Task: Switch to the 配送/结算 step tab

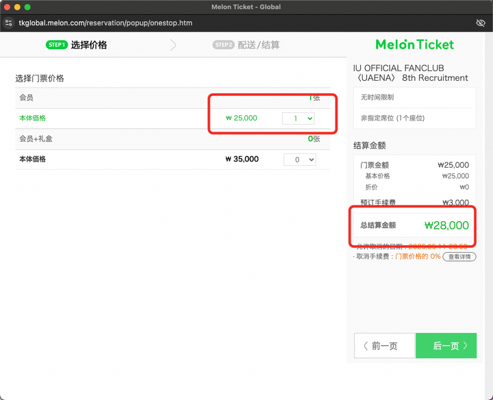Action: 258,45
